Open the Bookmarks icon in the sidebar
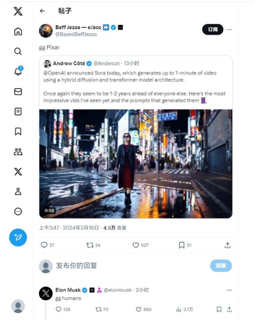The height and width of the screenshot is (323, 255). pos(18,131)
